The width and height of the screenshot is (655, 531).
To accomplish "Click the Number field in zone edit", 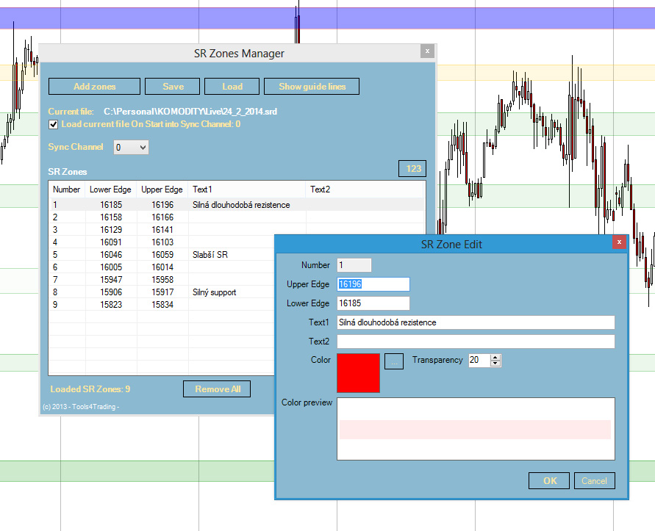I will (x=354, y=265).
